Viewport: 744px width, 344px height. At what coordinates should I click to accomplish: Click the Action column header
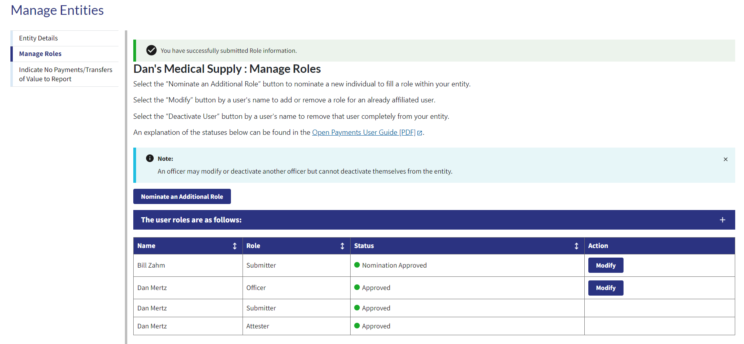click(598, 246)
